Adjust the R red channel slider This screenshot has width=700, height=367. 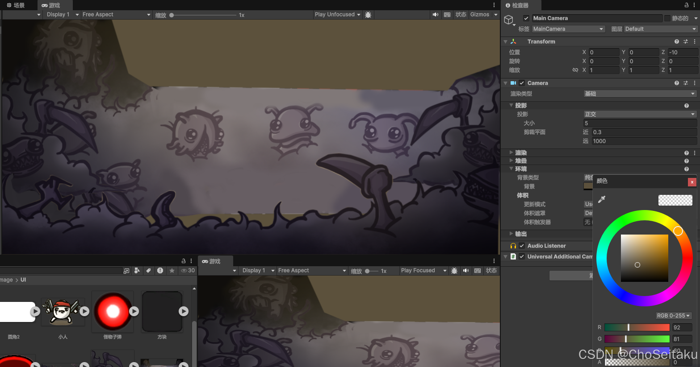[x=637, y=327]
